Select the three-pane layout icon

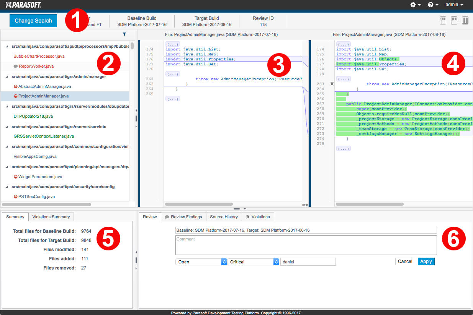[443, 21]
